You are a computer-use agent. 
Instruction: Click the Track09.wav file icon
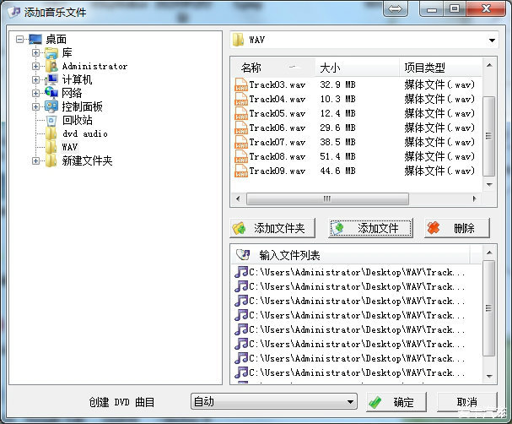[241, 171]
